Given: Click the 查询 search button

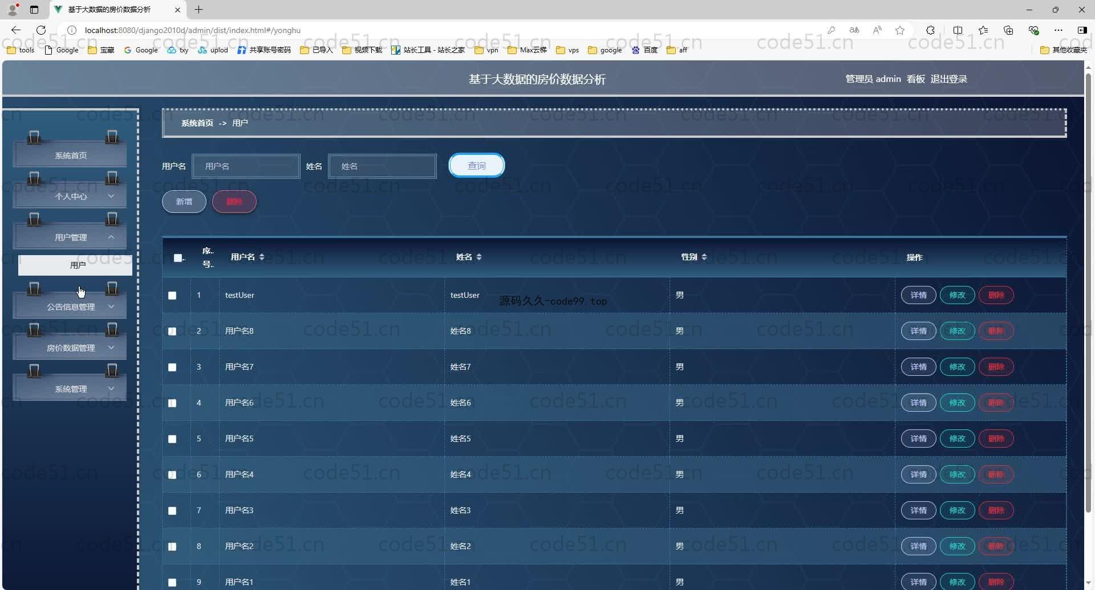Looking at the screenshot, I should (x=477, y=166).
